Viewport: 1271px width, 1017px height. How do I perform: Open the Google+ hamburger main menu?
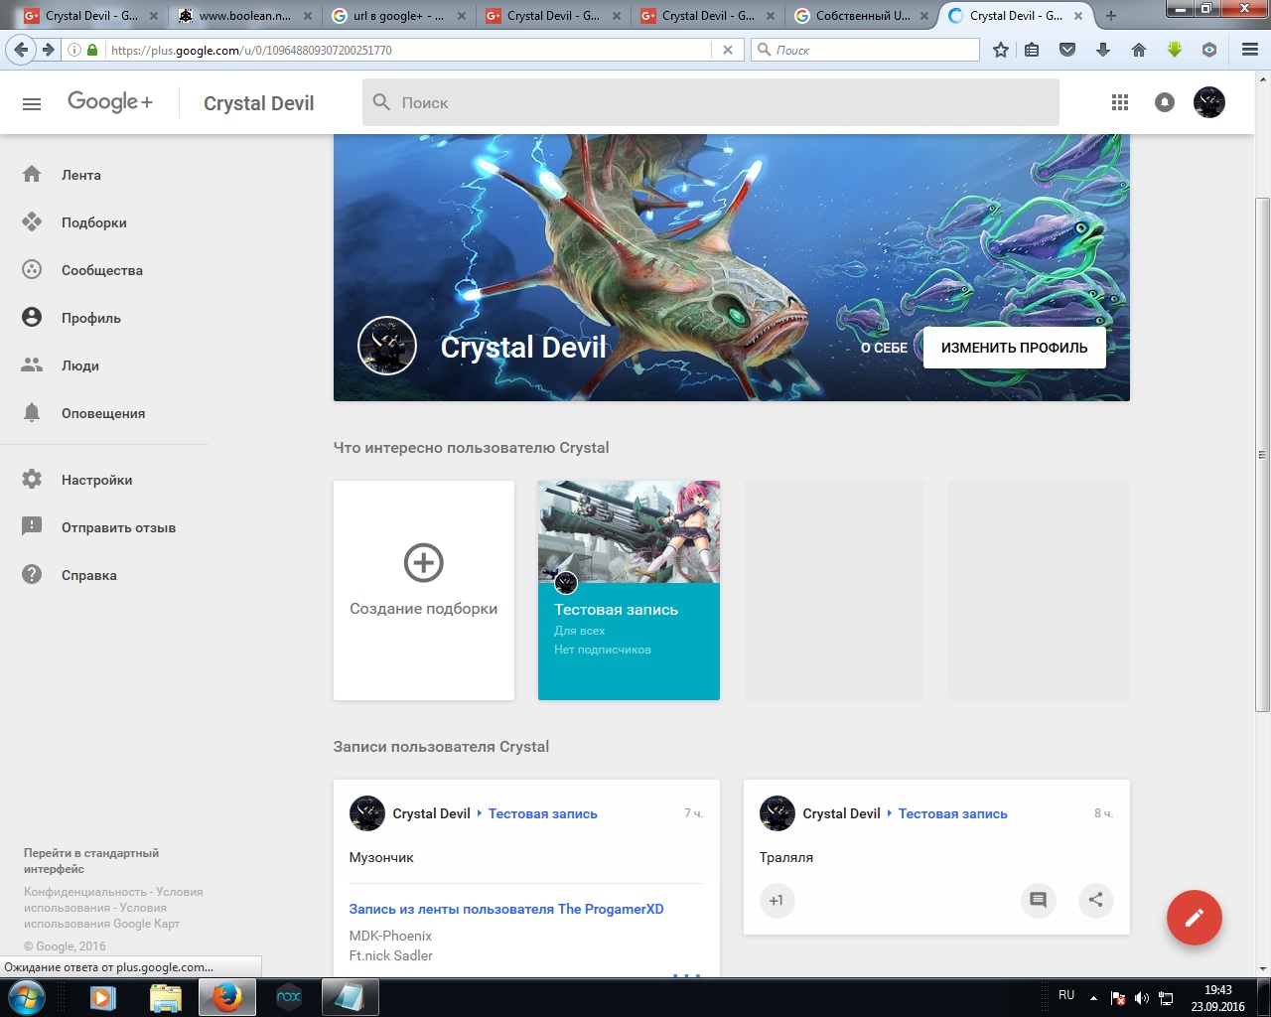(32, 103)
